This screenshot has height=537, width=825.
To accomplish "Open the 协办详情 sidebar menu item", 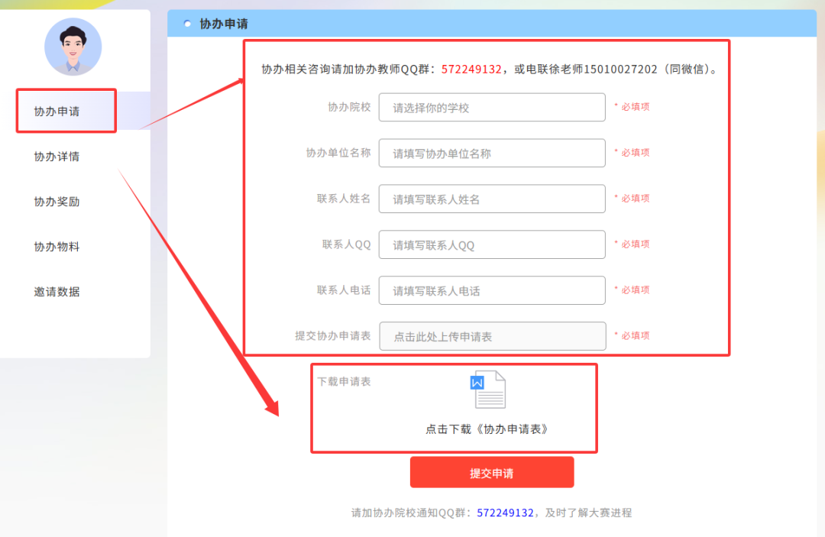I will (57, 156).
